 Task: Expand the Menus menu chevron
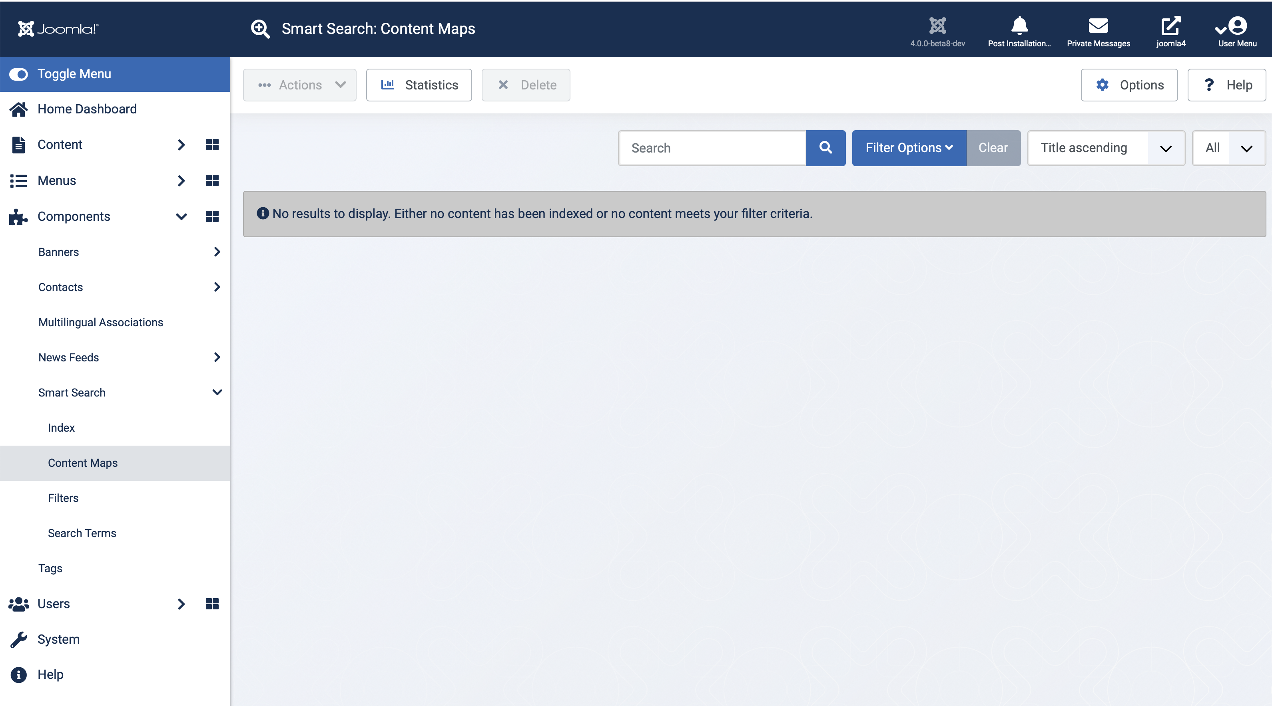181,180
